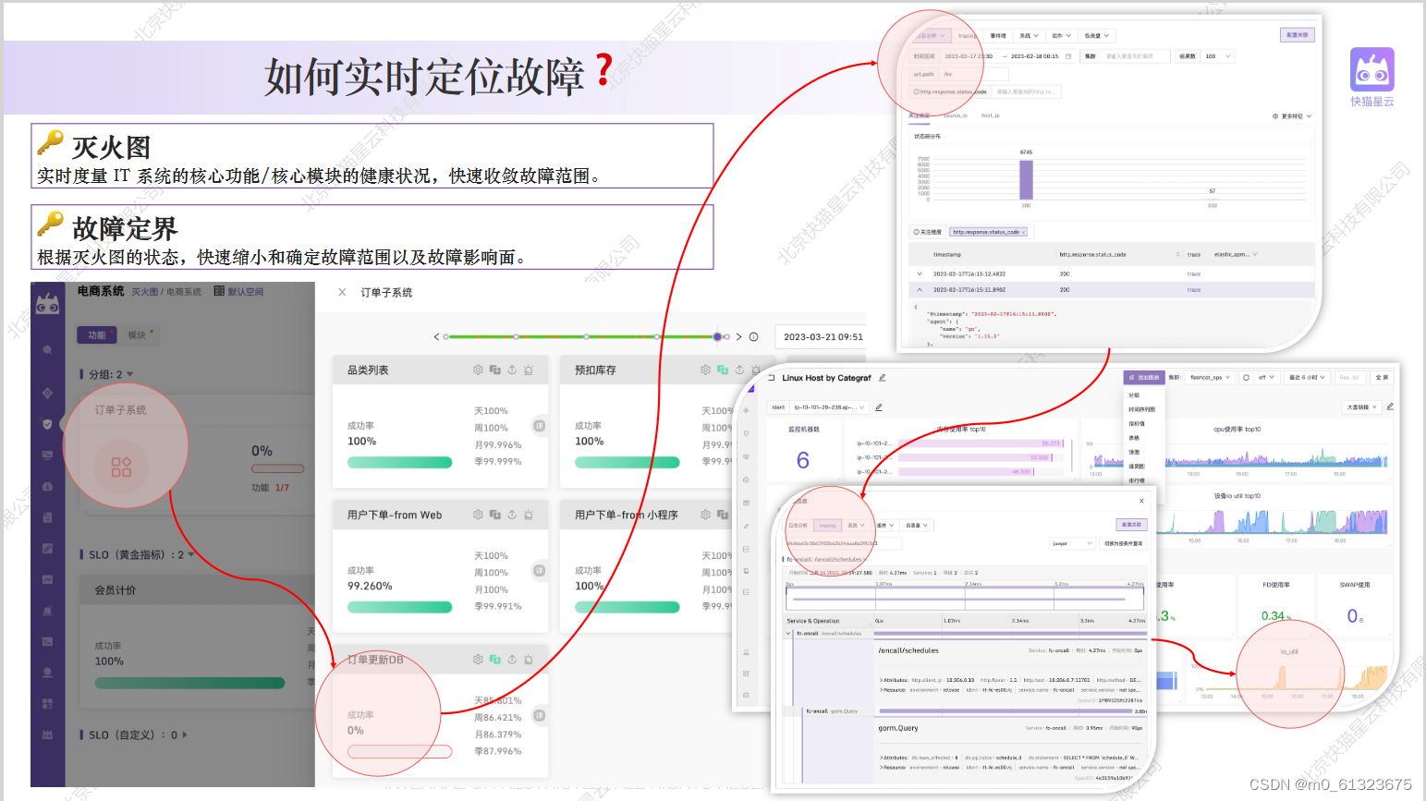Click the cat logo in the purple sidebar
1426x801 pixels.
[47, 304]
